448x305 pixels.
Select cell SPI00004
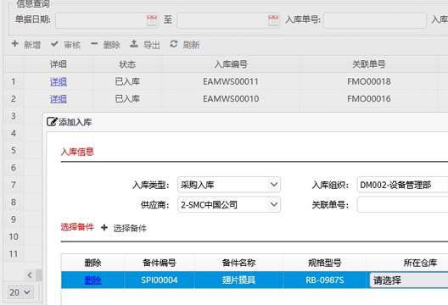pyautogui.click(x=160, y=280)
